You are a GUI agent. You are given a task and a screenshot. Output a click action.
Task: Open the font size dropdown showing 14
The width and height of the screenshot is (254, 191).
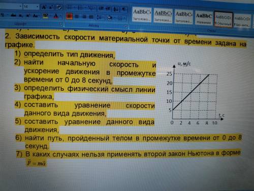pos(31,7)
